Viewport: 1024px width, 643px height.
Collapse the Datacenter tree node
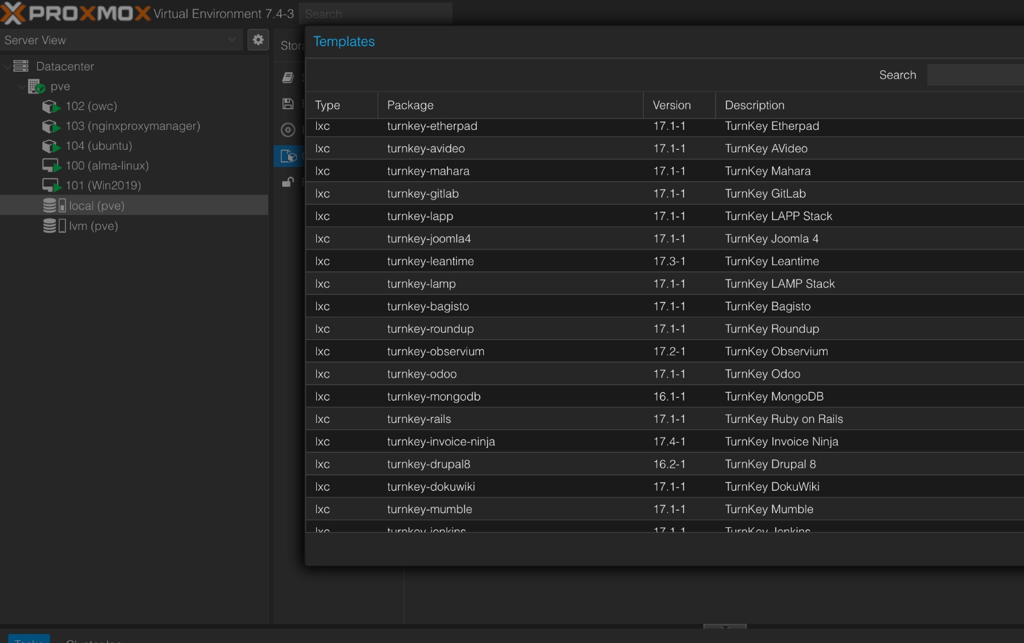click(x=7, y=66)
